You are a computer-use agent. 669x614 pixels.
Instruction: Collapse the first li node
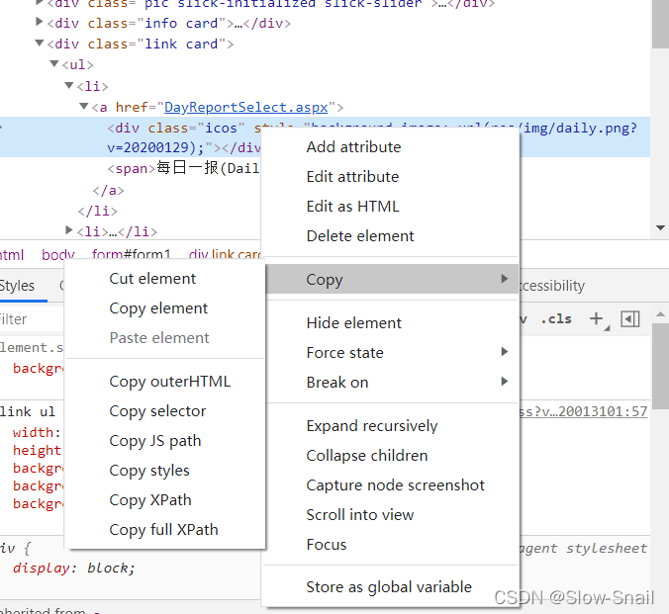(x=69, y=85)
